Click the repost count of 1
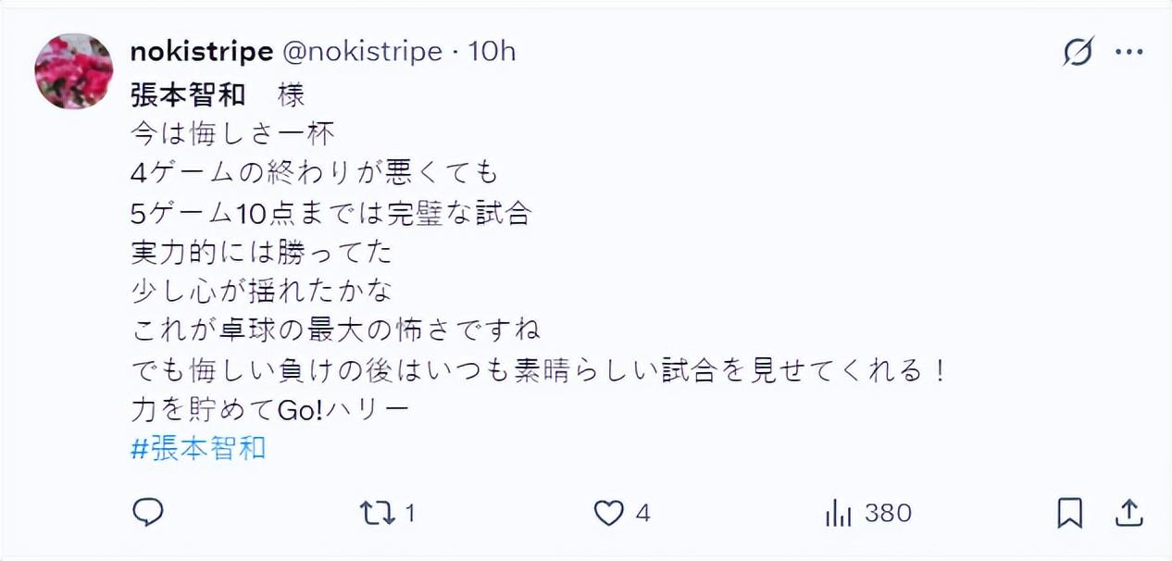The width and height of the screenshot is (1172, 561). point(409,512)
